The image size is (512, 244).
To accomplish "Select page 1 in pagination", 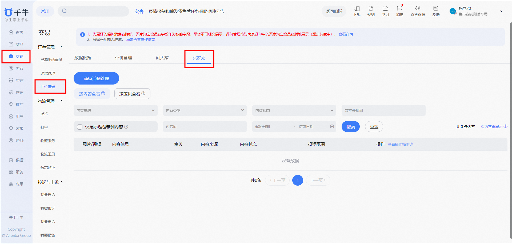I will click(x=298, y=180).
